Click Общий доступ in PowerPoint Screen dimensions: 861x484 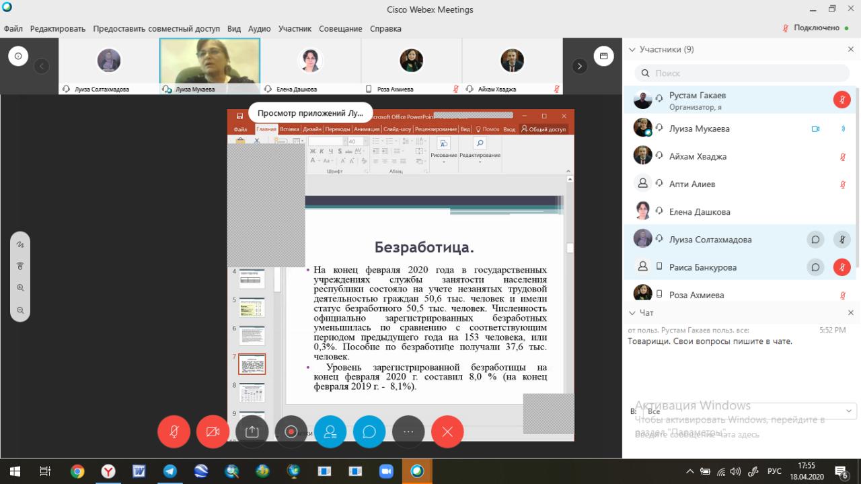pyautogui.click(x=544, y=129)
